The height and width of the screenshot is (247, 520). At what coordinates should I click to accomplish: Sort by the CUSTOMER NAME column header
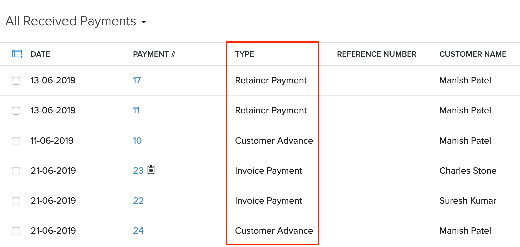pyautogui.click(x=473, y=54)
